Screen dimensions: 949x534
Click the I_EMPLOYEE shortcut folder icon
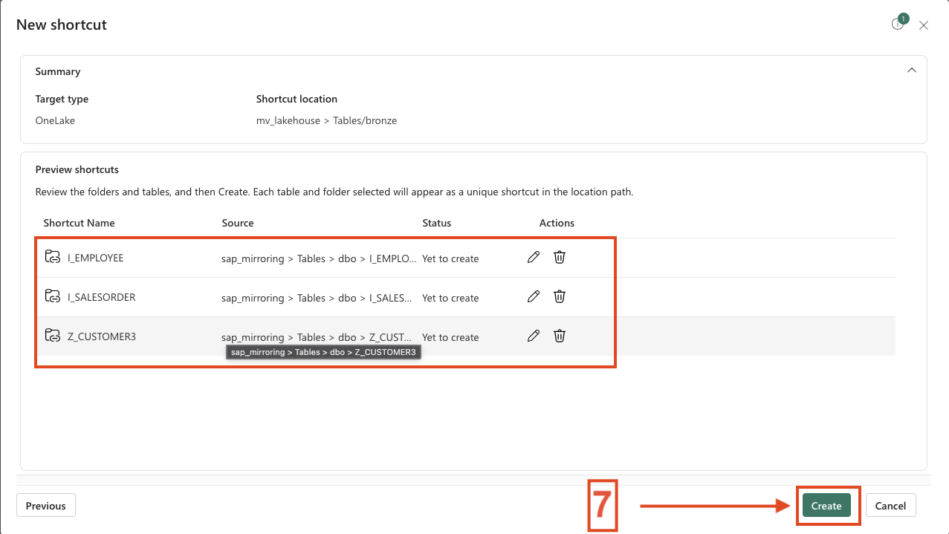point(52,257)
